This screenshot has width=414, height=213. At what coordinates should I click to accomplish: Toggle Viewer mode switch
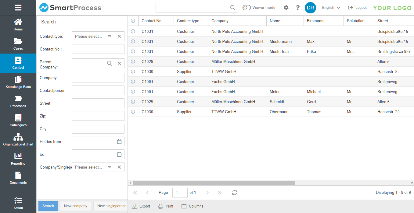coord(247,8)
